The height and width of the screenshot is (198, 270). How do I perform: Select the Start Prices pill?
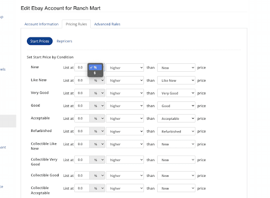40,41
